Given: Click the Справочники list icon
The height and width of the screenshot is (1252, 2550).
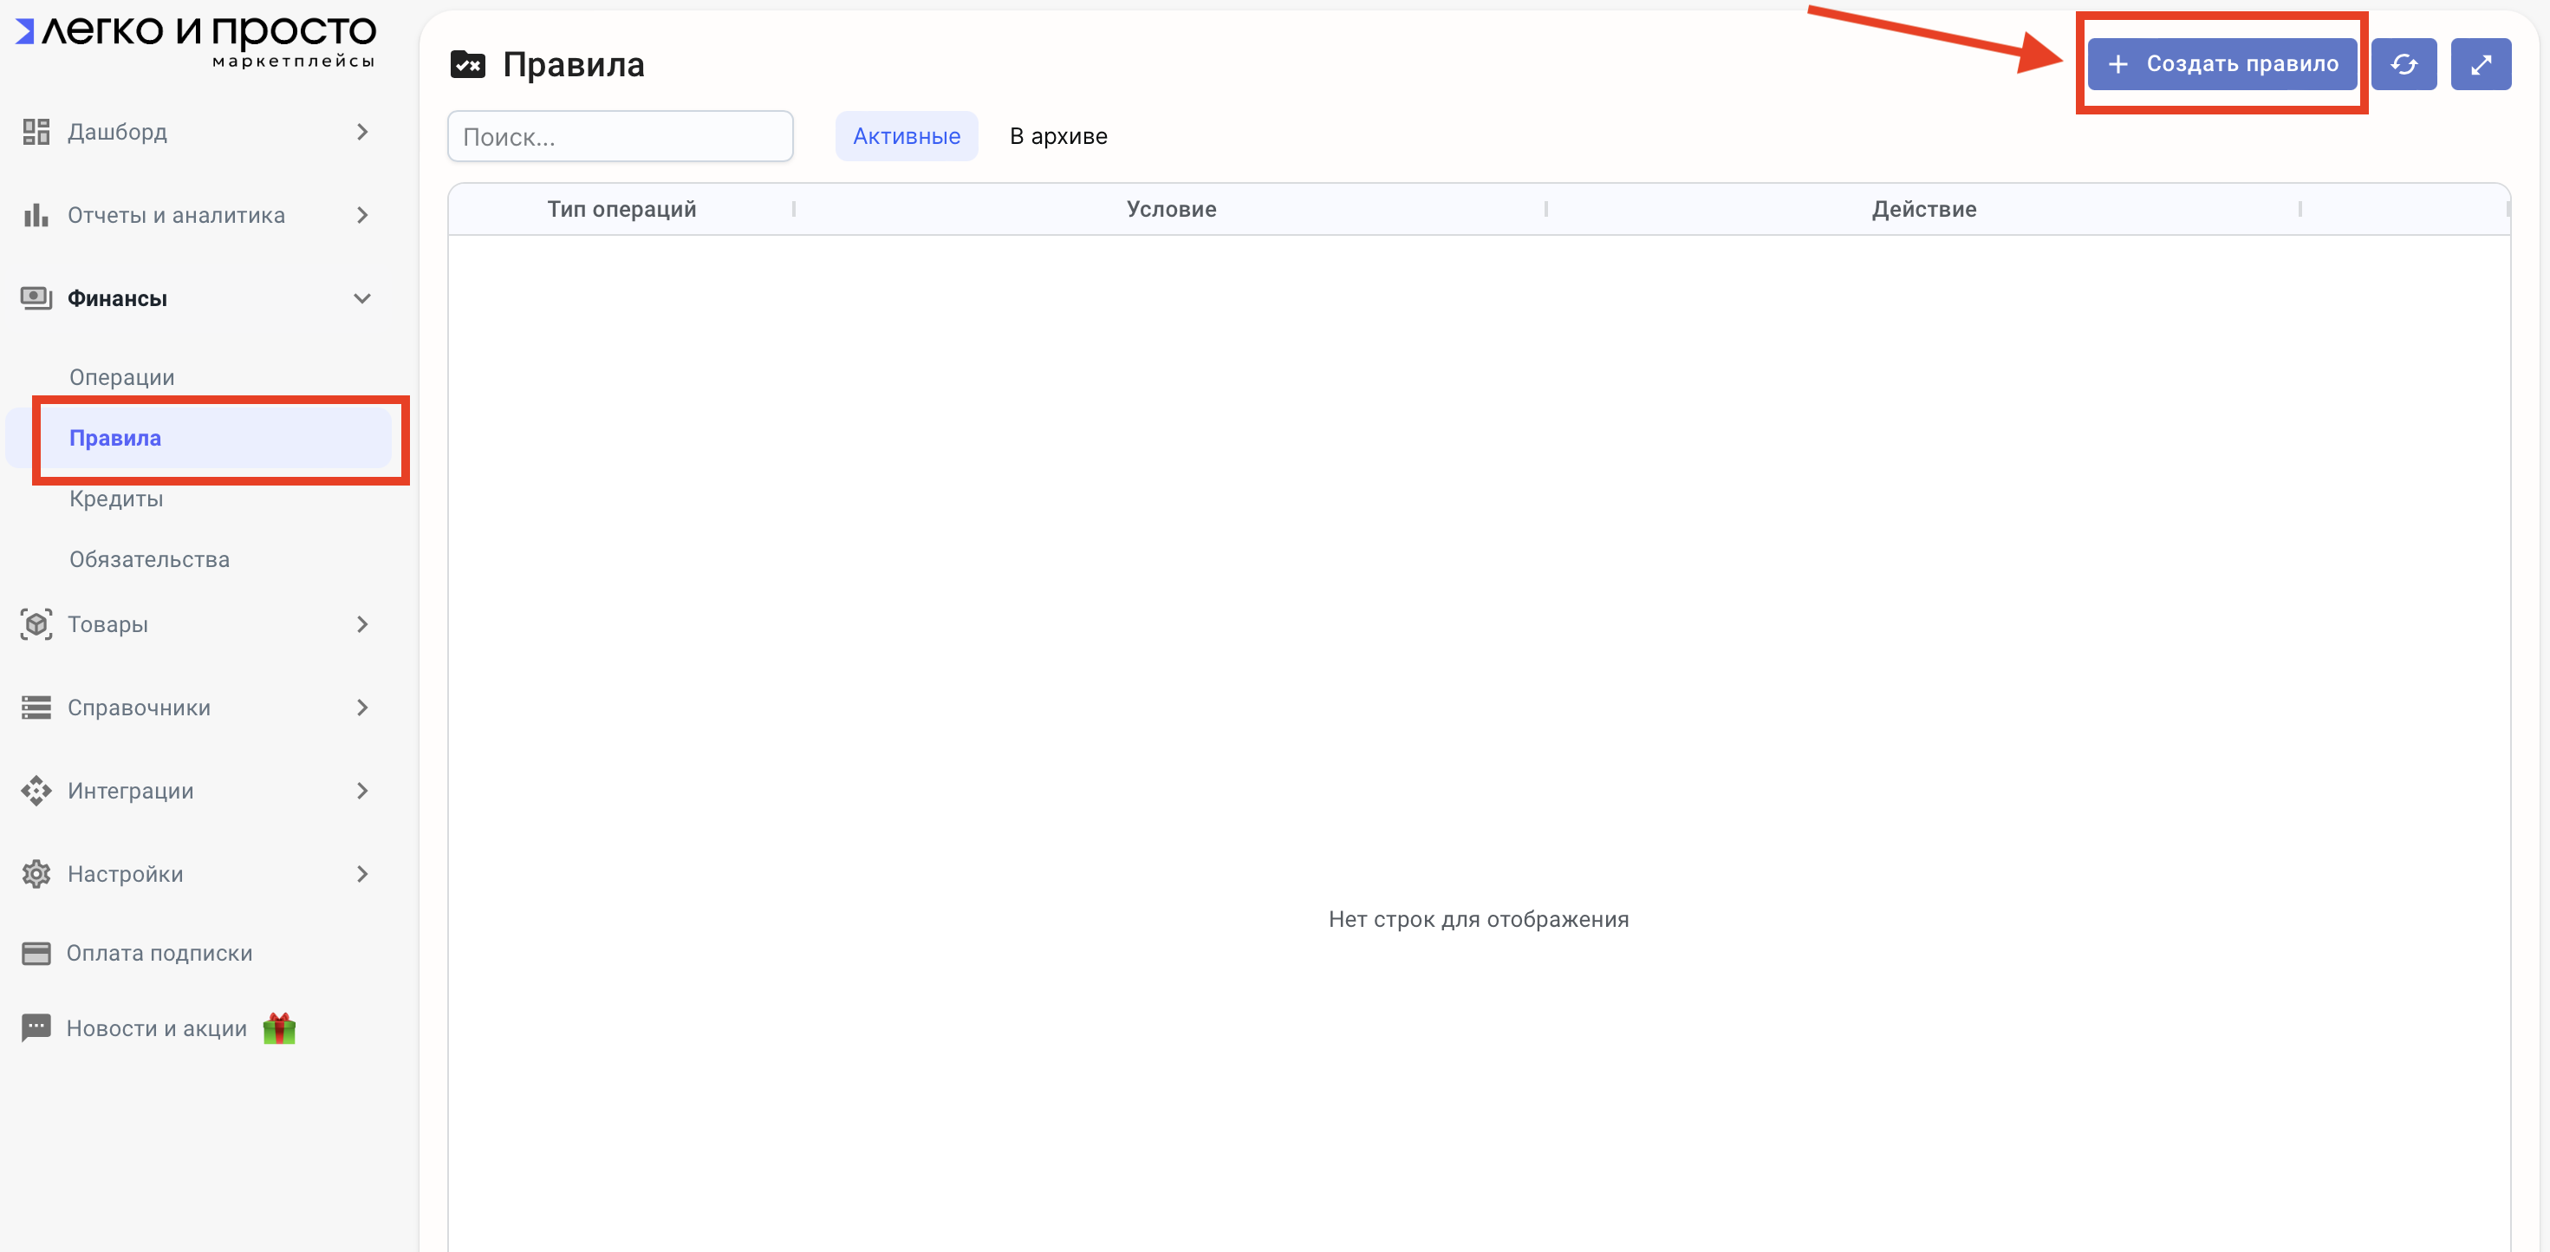Looking at the screenshot, I should click(x=36, y=708).
